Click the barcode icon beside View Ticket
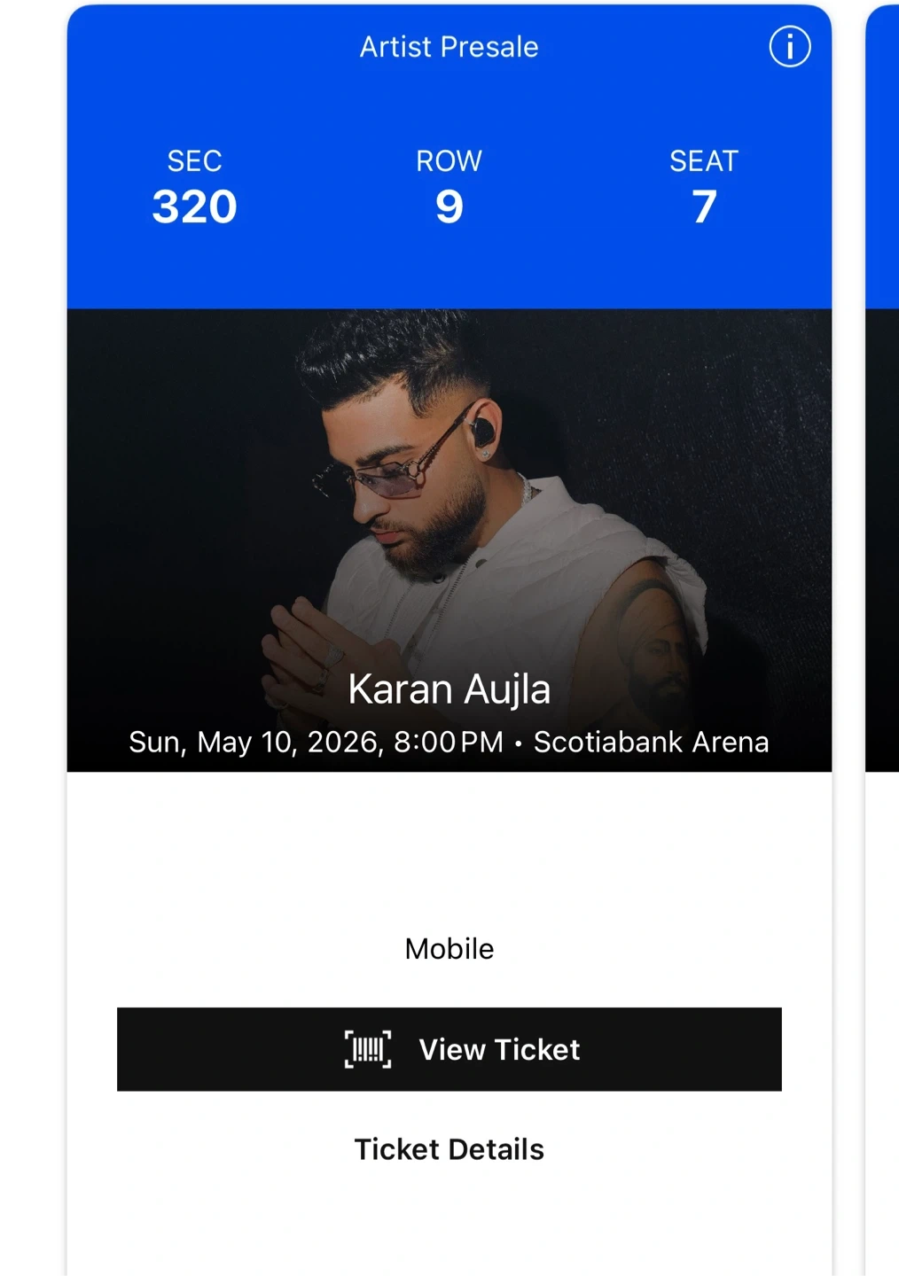 click(x=368, y=1049)
